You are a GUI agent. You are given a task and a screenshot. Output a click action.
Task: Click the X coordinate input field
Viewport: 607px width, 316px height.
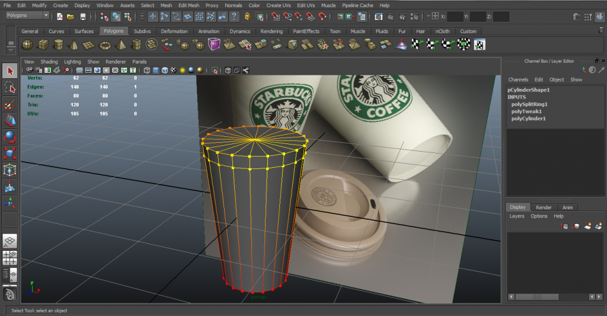(x=455, y=17)
